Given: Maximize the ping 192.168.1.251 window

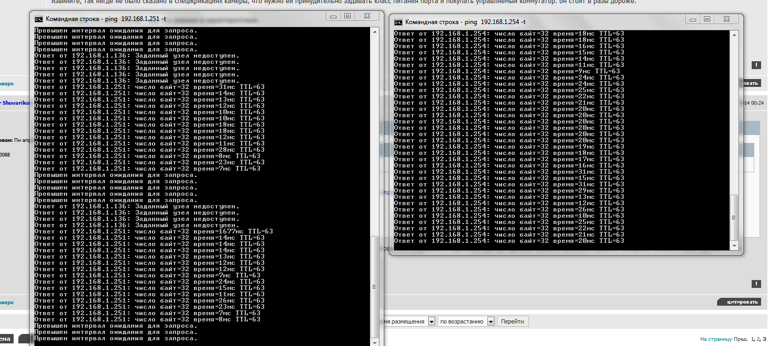Looking at the screenshot, I should click(x=348, y=16).
